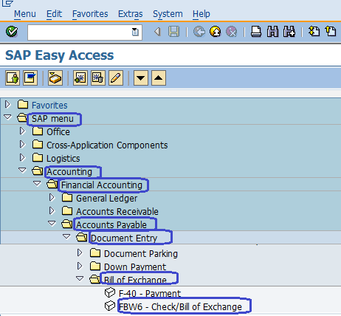Click the Delete Favorites icon
The height and width of the screenshot is (316, 341).
pos(98,78)
